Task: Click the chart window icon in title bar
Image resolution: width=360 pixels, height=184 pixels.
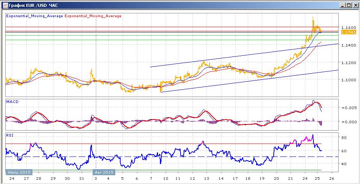Action: pos(5,5)
